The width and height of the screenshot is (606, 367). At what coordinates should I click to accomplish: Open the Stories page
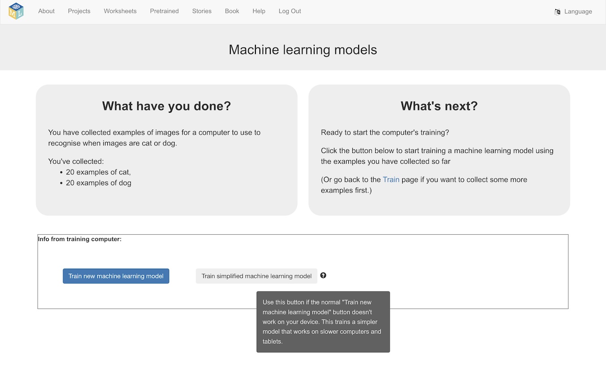(202, 11)
